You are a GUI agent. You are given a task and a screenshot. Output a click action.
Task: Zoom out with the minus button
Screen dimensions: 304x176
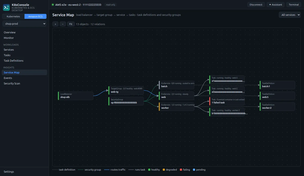[63, 24]
